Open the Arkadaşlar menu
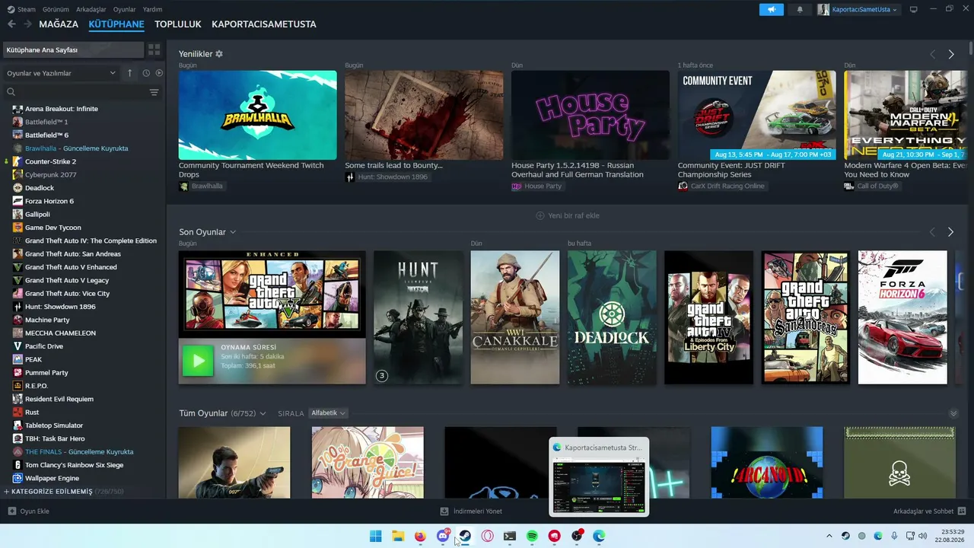The height and width of the screenshot is (548, 974). pos(91,10)
